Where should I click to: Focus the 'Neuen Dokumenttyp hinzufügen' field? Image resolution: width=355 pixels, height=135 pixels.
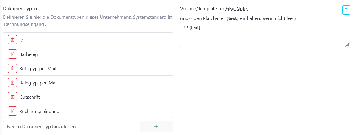71,126
